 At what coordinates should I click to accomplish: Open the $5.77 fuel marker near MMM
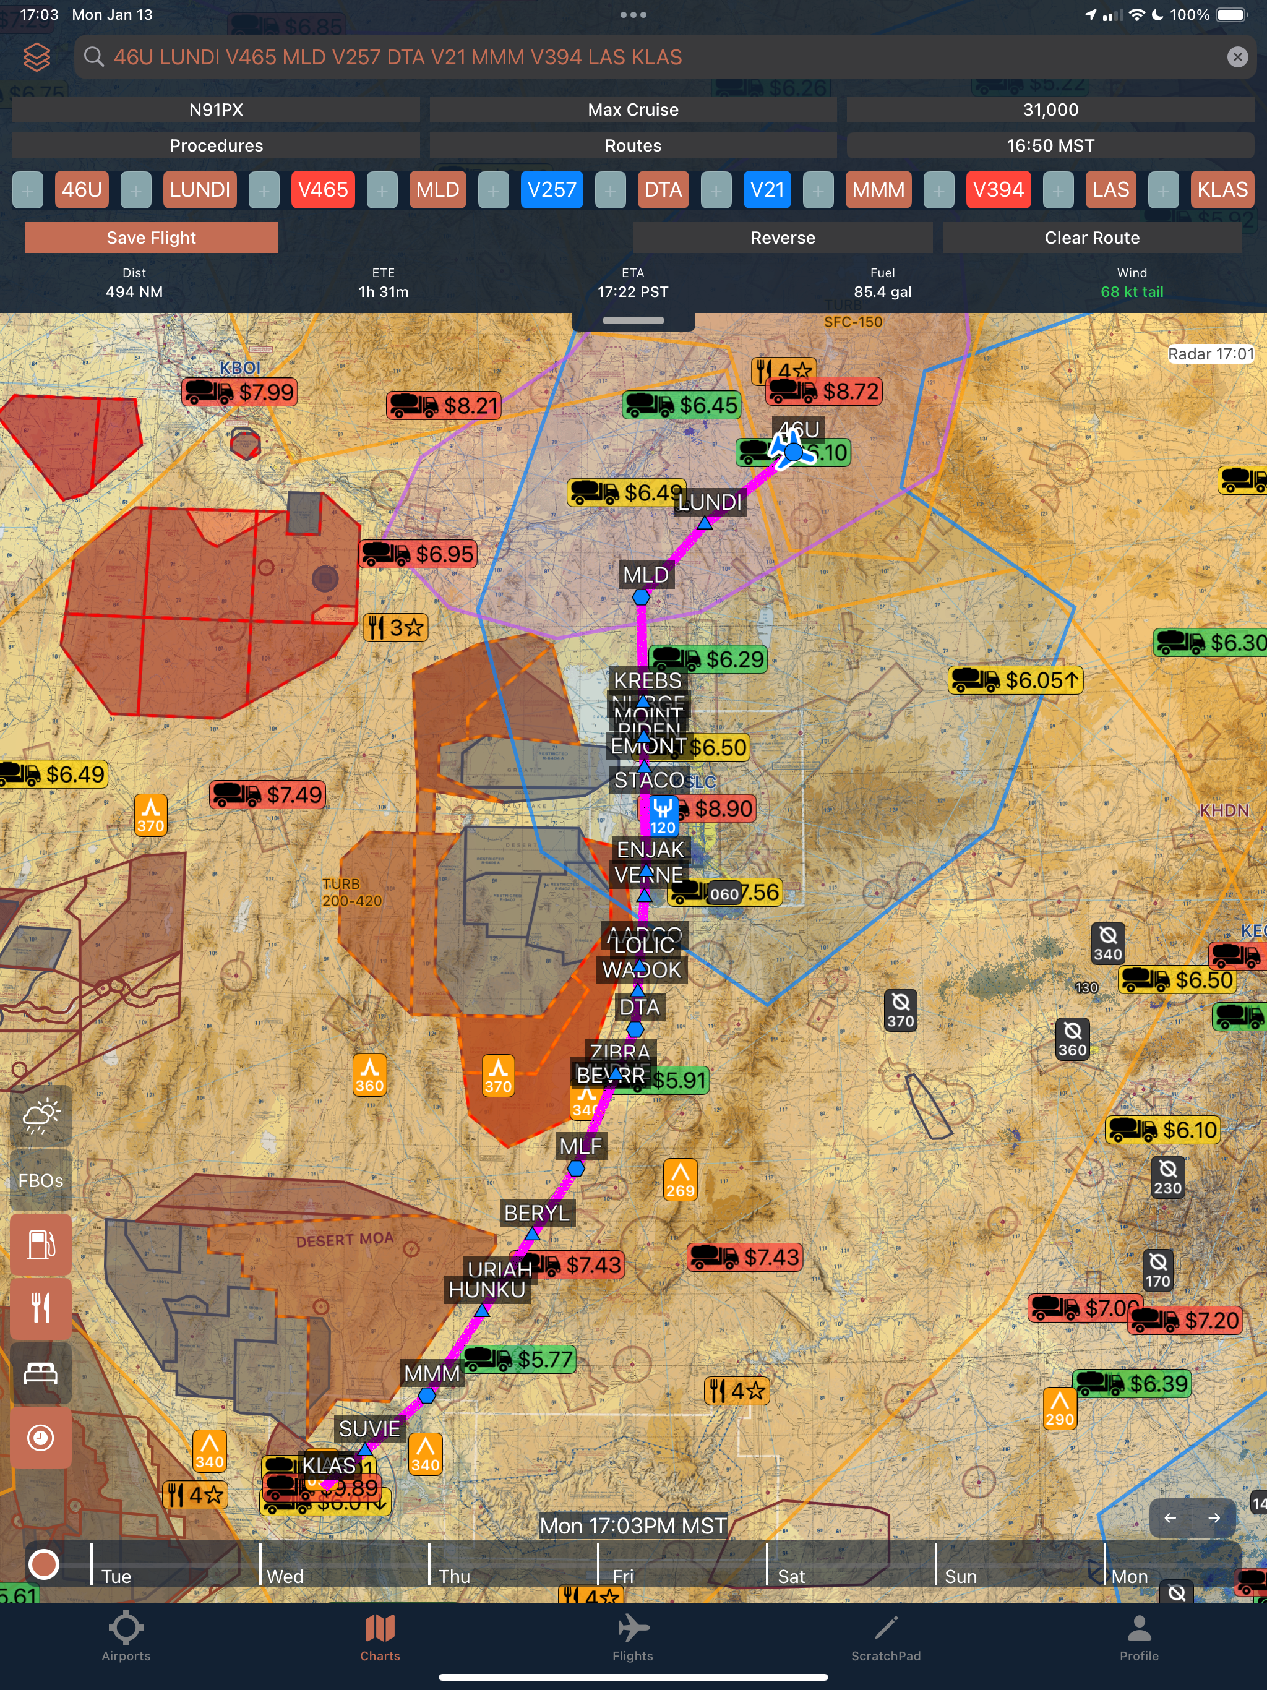click(x=519, y=1359)
